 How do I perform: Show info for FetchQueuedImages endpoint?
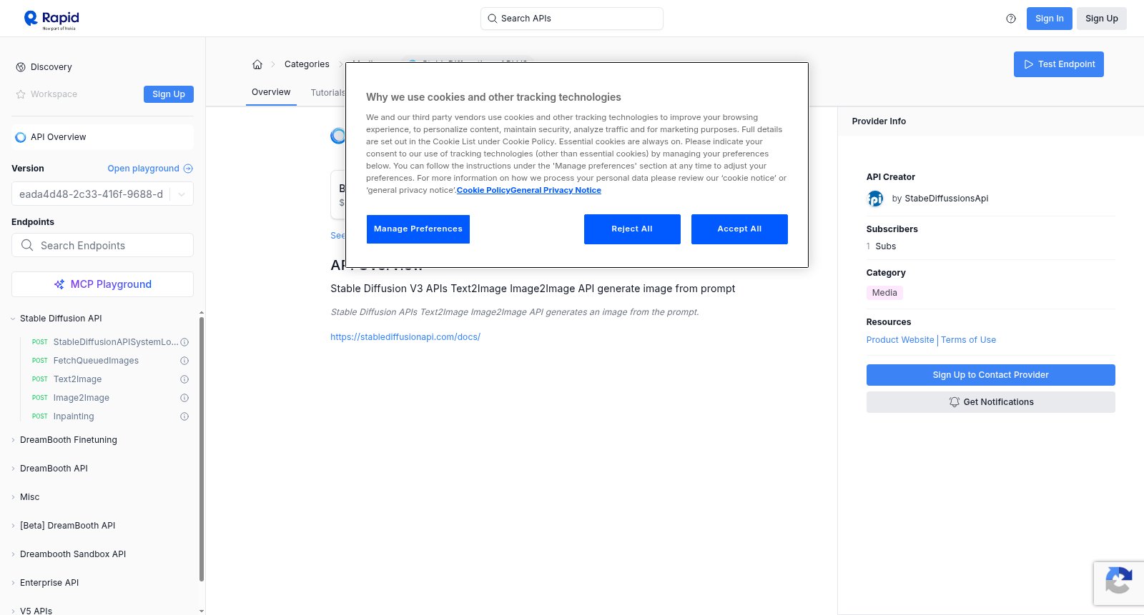pos(184,361)
